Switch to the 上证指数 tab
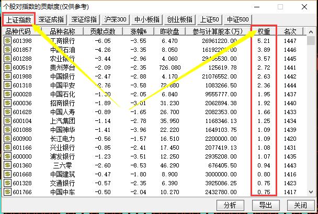The height and width of the screenshot is (214, 318). [x=19, y=20]
